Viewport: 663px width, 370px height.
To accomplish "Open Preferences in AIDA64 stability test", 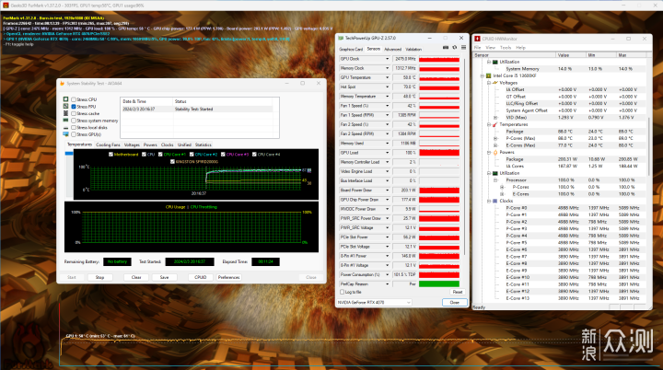I will click(x=228, y=277).
